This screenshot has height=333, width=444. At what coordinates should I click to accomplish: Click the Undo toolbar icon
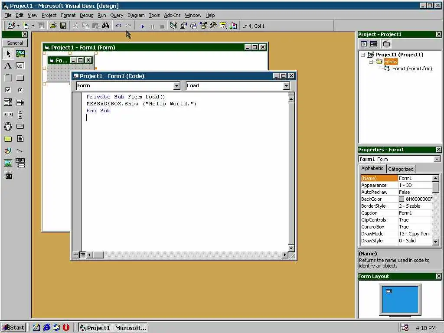coord(118,26)
